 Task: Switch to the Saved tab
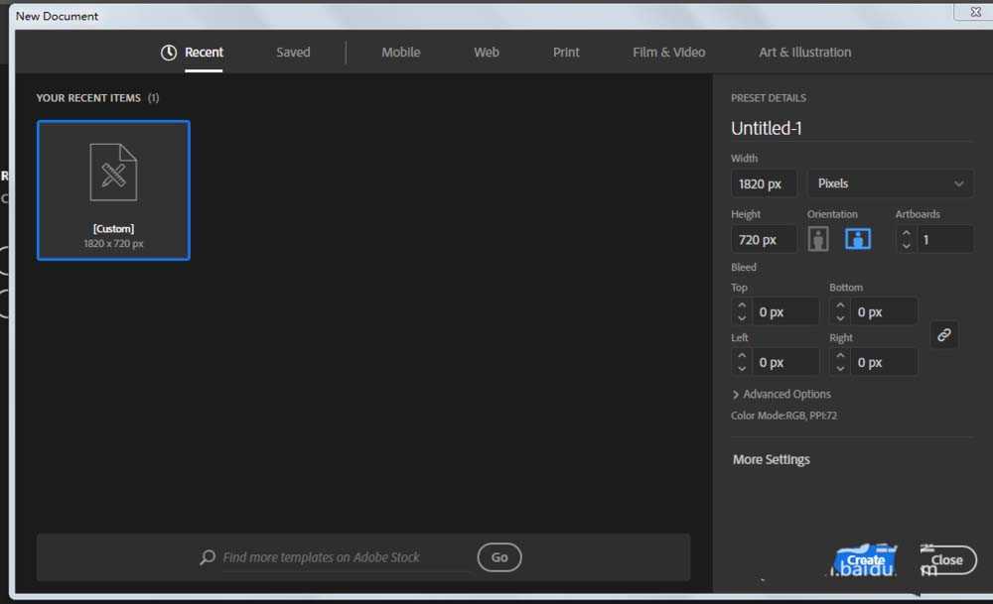[x=293, y=53]
